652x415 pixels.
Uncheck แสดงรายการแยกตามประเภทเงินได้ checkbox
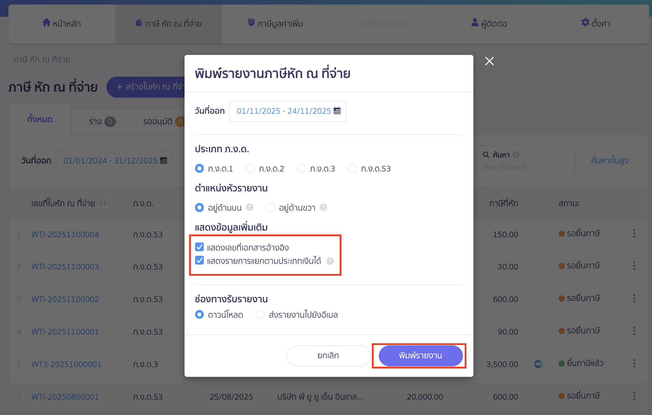tap(199, 261)
